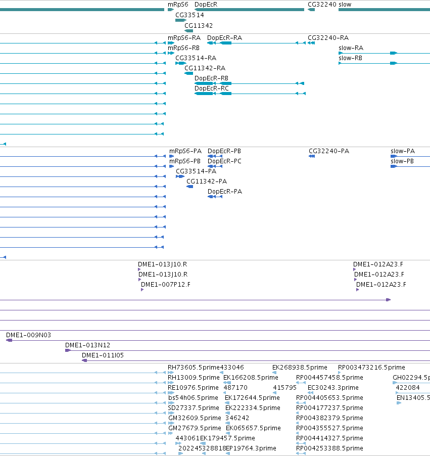Click the EK172644.5prime EST label
Viewport: 430px width, 456px height.
pyautogui.click(x=252, y=397)
